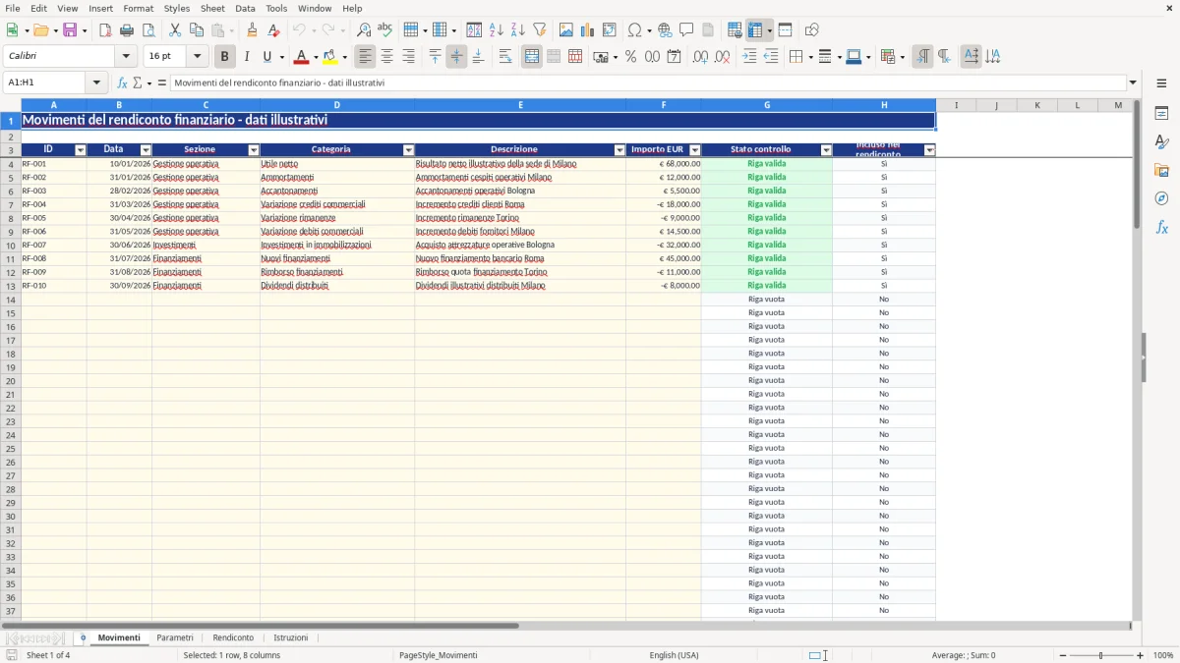
Task: Open the Sezione column filter dropdown
Action: click(253, 150)
